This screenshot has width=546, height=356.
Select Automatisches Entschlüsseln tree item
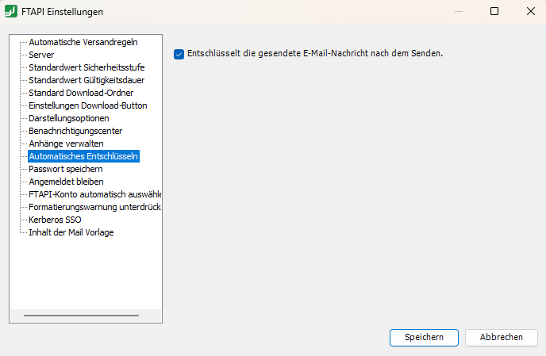pos(83,156)
